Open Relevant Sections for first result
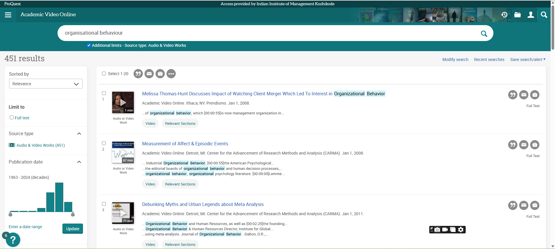555x249 pixels. pyautogui.click(x=180, y=124)
